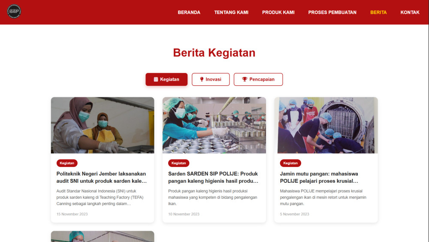Click the calendar icon on Kegiatan button

[156, 79]
